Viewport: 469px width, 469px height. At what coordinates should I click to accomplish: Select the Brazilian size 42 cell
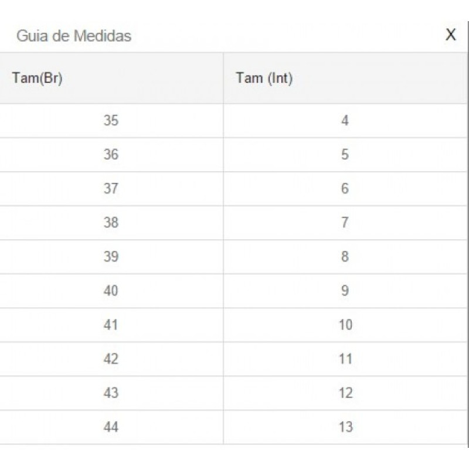111,359
